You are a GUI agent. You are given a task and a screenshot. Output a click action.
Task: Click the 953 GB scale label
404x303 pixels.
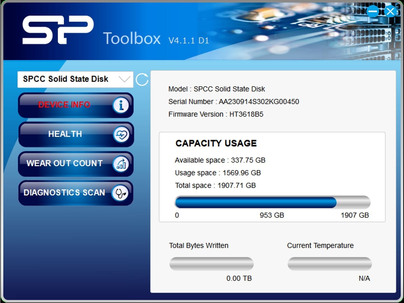click(x=272, y=215)
